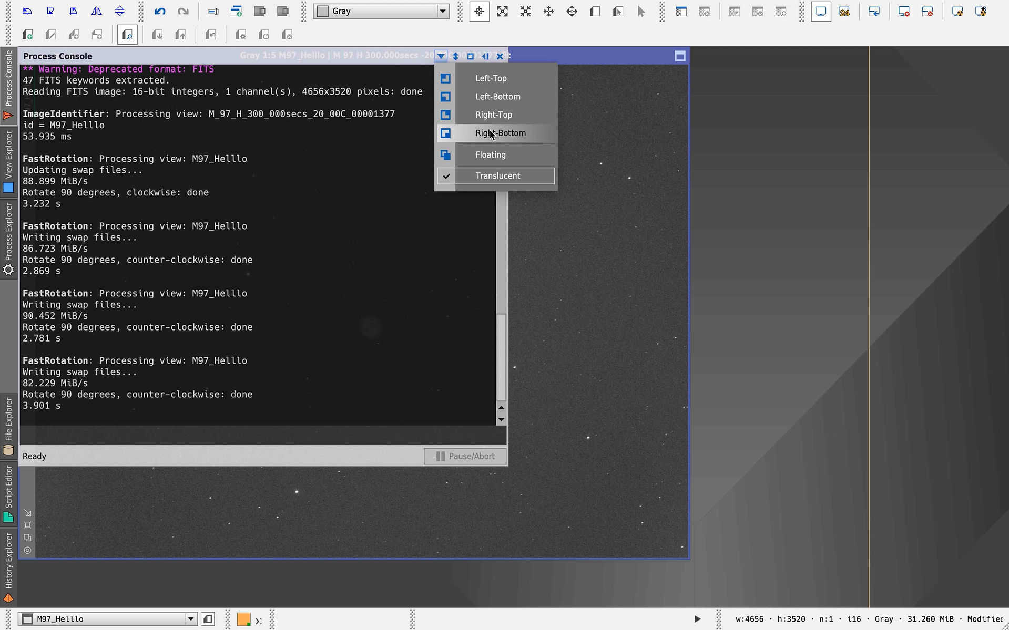Screen dimensions: 1009x630
Task: Open the Gray channel dropdown
Action: (x=381, y=11)
